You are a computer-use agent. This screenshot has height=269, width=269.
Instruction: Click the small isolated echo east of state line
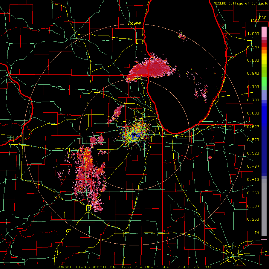pos(210,158)
